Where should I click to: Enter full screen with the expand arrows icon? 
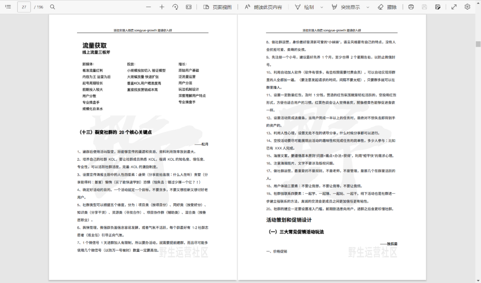point(454,7)
